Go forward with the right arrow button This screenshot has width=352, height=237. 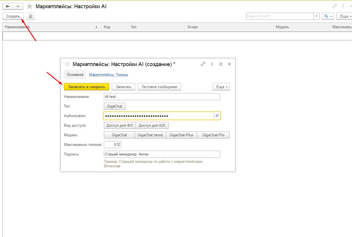[18, 6]
